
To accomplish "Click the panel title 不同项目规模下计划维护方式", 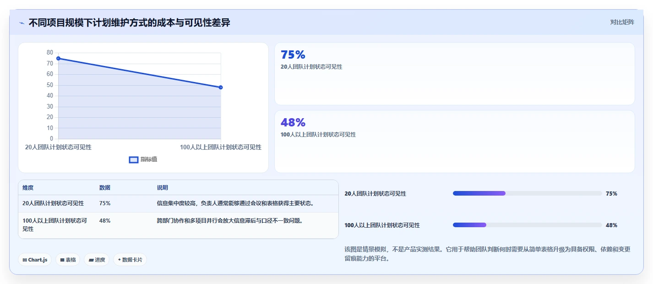I will pos(129,22).
